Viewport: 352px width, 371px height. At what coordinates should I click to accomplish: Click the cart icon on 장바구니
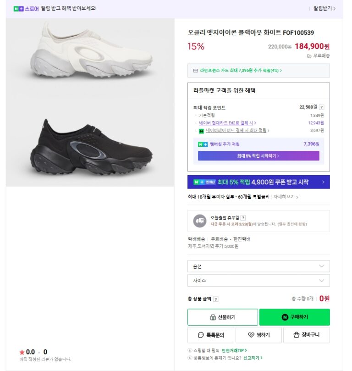click(x=297, y=335)
